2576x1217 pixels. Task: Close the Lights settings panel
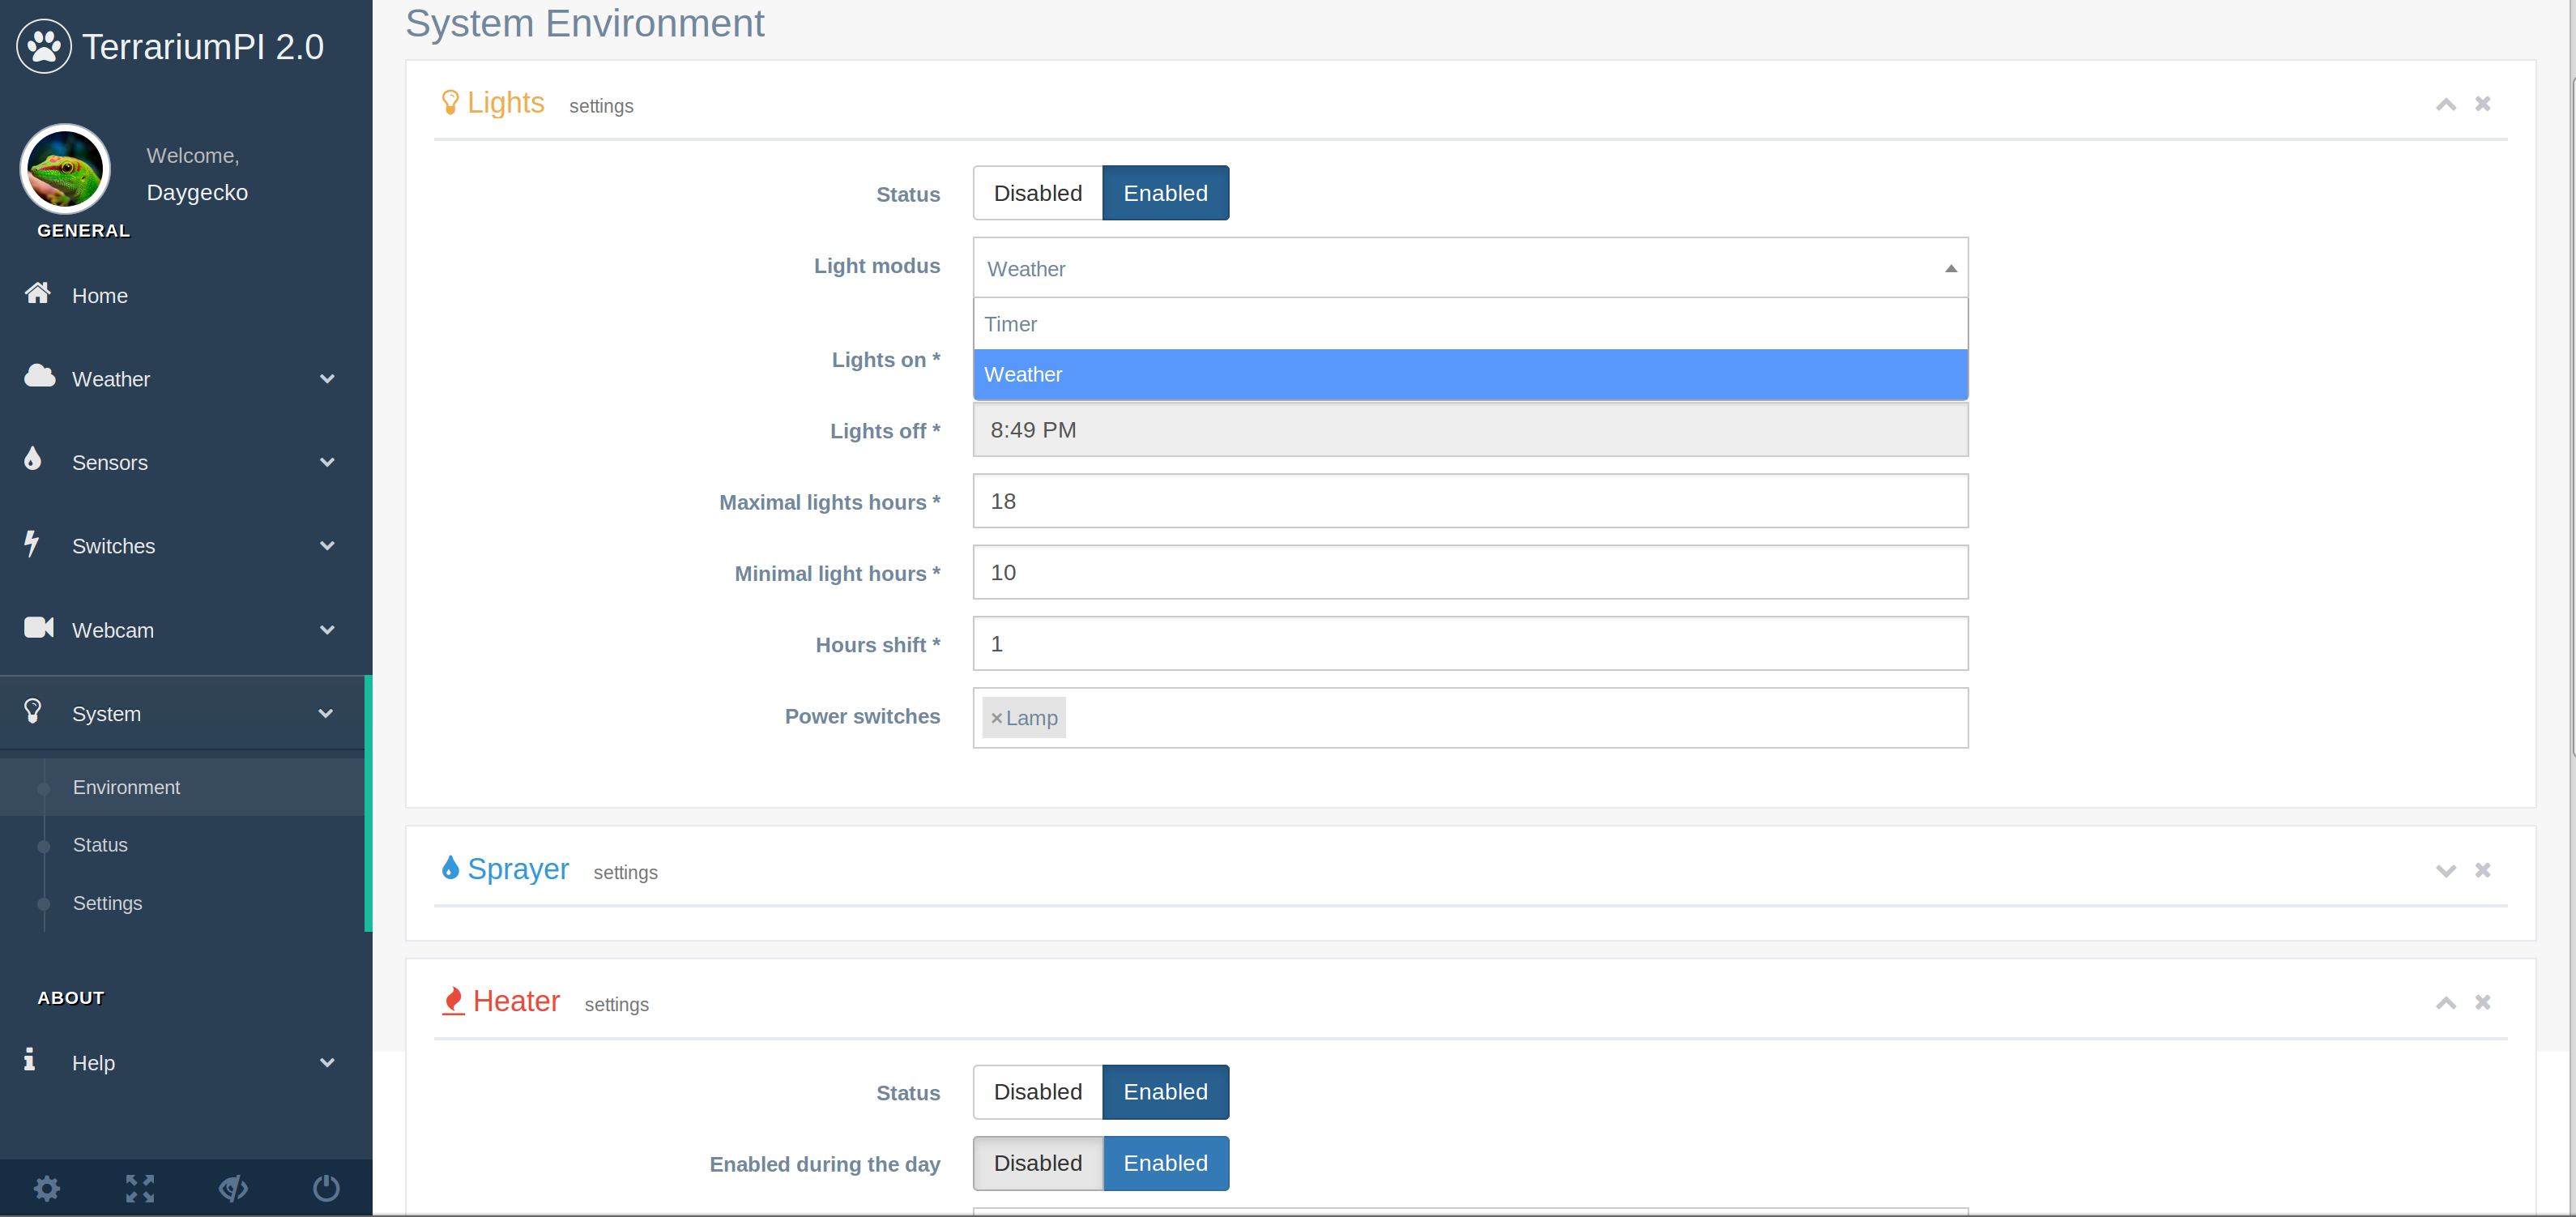pos(2482,104)
